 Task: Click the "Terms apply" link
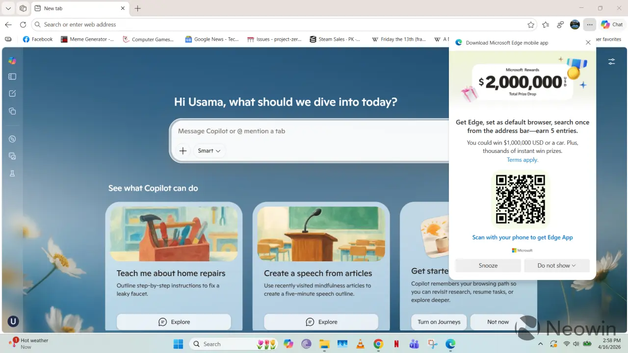pos(522,159)
